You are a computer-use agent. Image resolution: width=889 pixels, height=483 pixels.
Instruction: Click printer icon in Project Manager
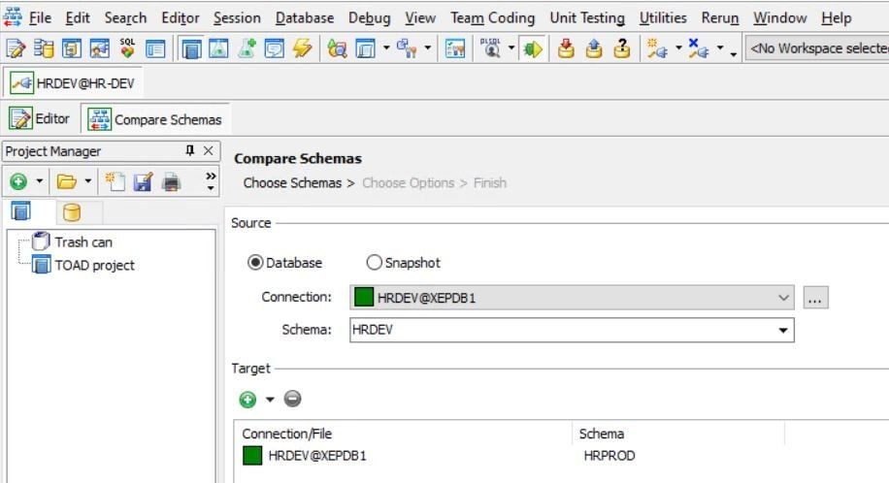click(171, 181)
